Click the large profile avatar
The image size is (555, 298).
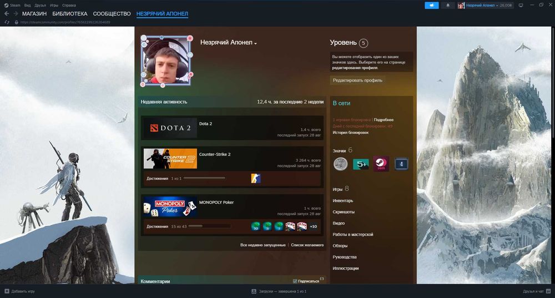pyautogui.click(x=167, y=61)
